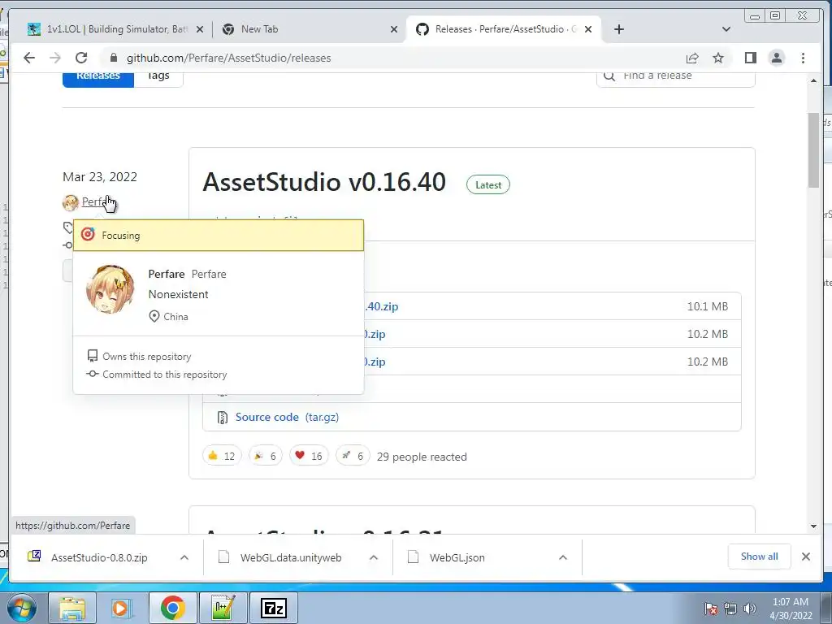Screen dimensions: 832x624
Task: Download Source code (tar.gz)
Action: 287,417
